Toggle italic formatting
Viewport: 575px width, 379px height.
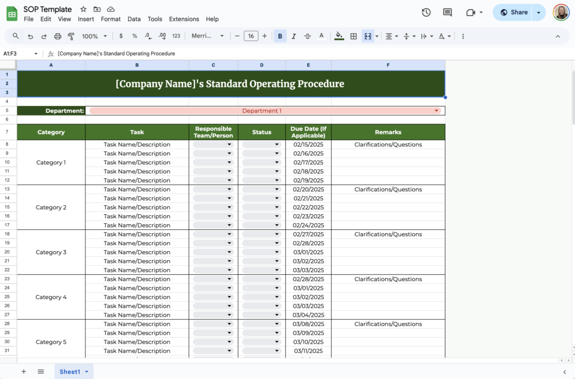[x=294, y=36]
